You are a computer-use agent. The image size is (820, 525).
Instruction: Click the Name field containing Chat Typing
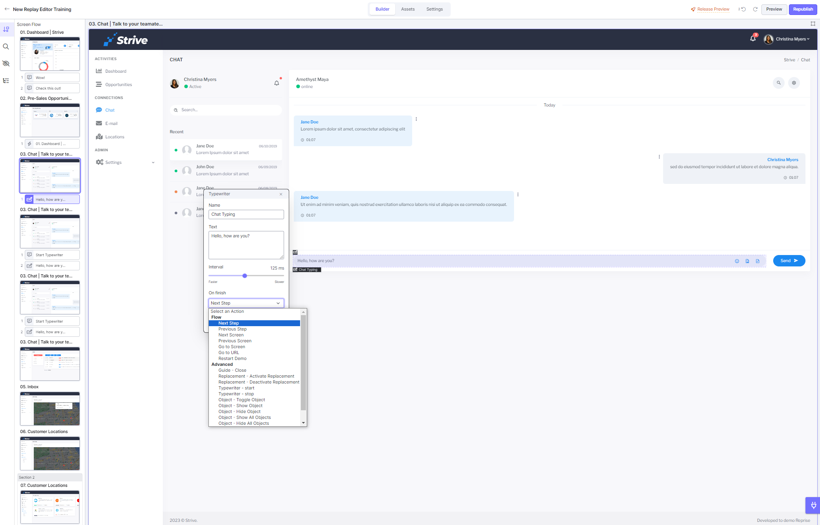(246, 214)
